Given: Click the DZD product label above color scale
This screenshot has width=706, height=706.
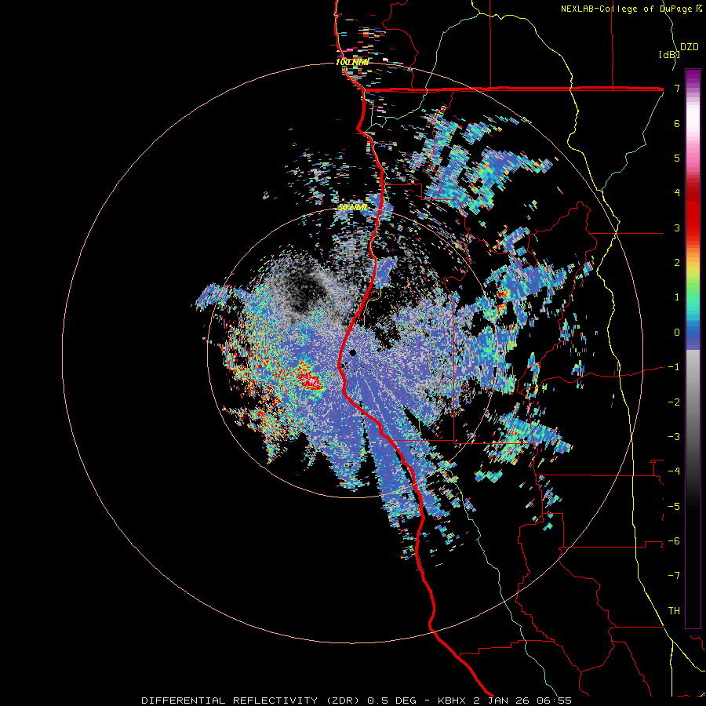Looking at the screenshot, I should click(689, 47).
